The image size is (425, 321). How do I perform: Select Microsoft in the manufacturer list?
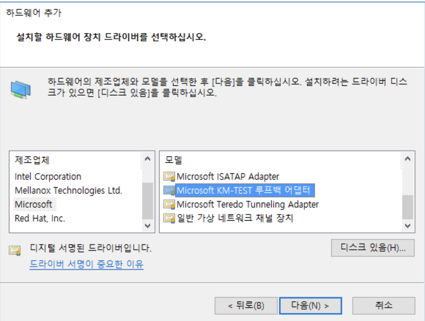(x=34, y=204)
